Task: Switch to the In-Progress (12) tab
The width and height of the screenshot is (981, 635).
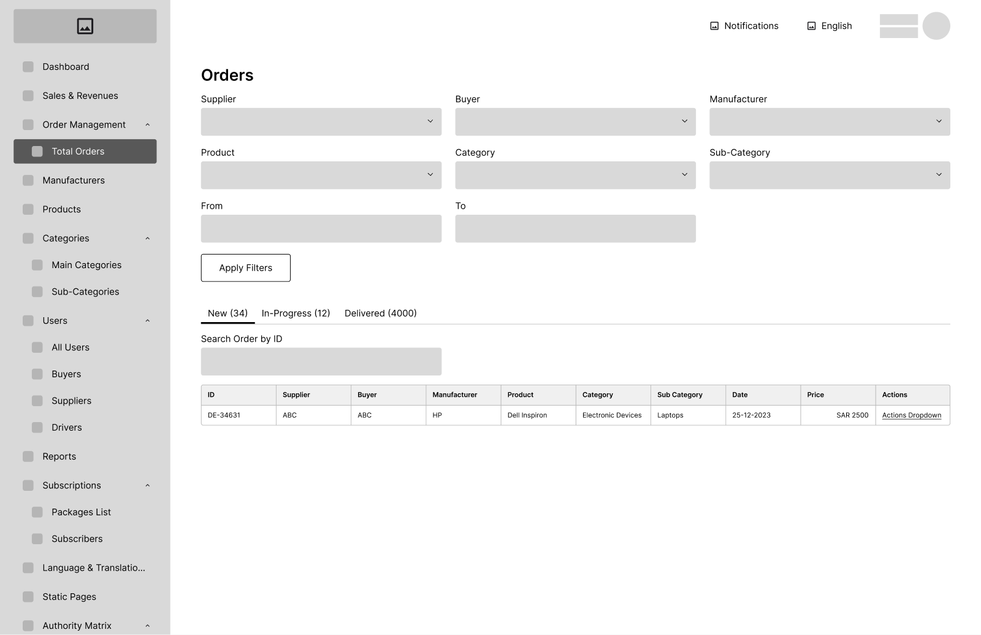Action: [296, 314]
